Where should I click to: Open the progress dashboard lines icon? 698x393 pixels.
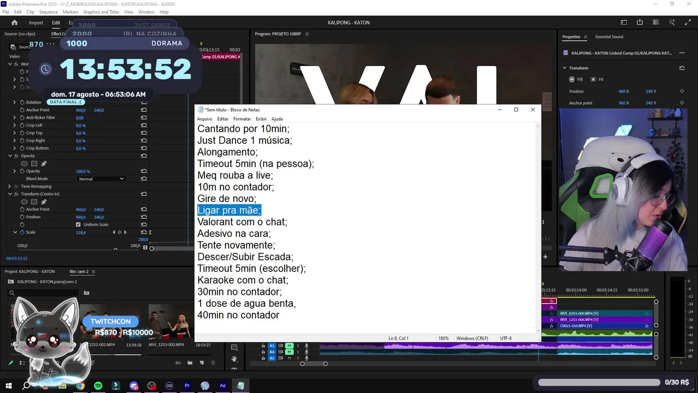pos(656,22)
